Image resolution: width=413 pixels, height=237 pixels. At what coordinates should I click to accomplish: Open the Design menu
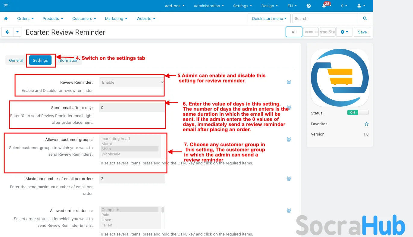270,6
